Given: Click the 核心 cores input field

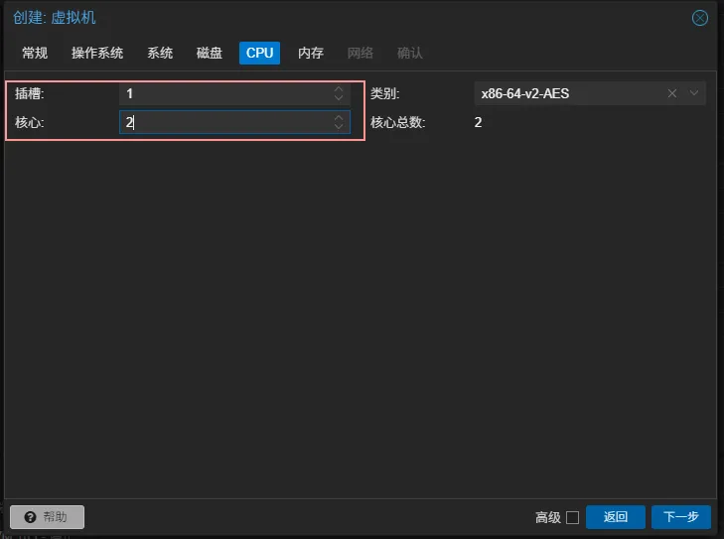Looking at the screenshot, I should (x=224, y=122).
